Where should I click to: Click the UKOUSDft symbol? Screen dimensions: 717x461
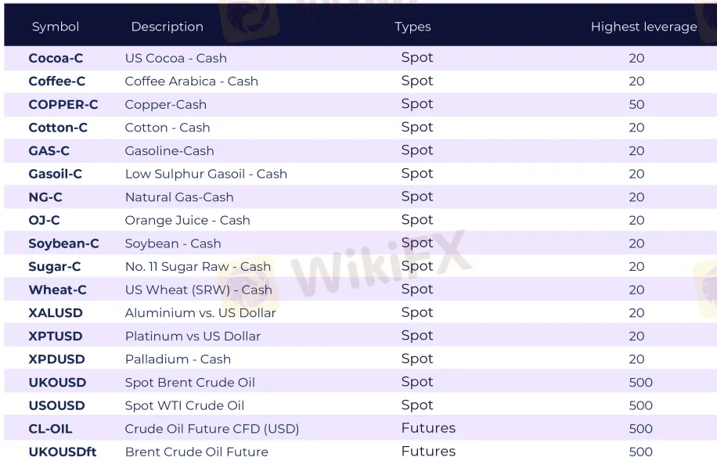click(x=63, y=452)
